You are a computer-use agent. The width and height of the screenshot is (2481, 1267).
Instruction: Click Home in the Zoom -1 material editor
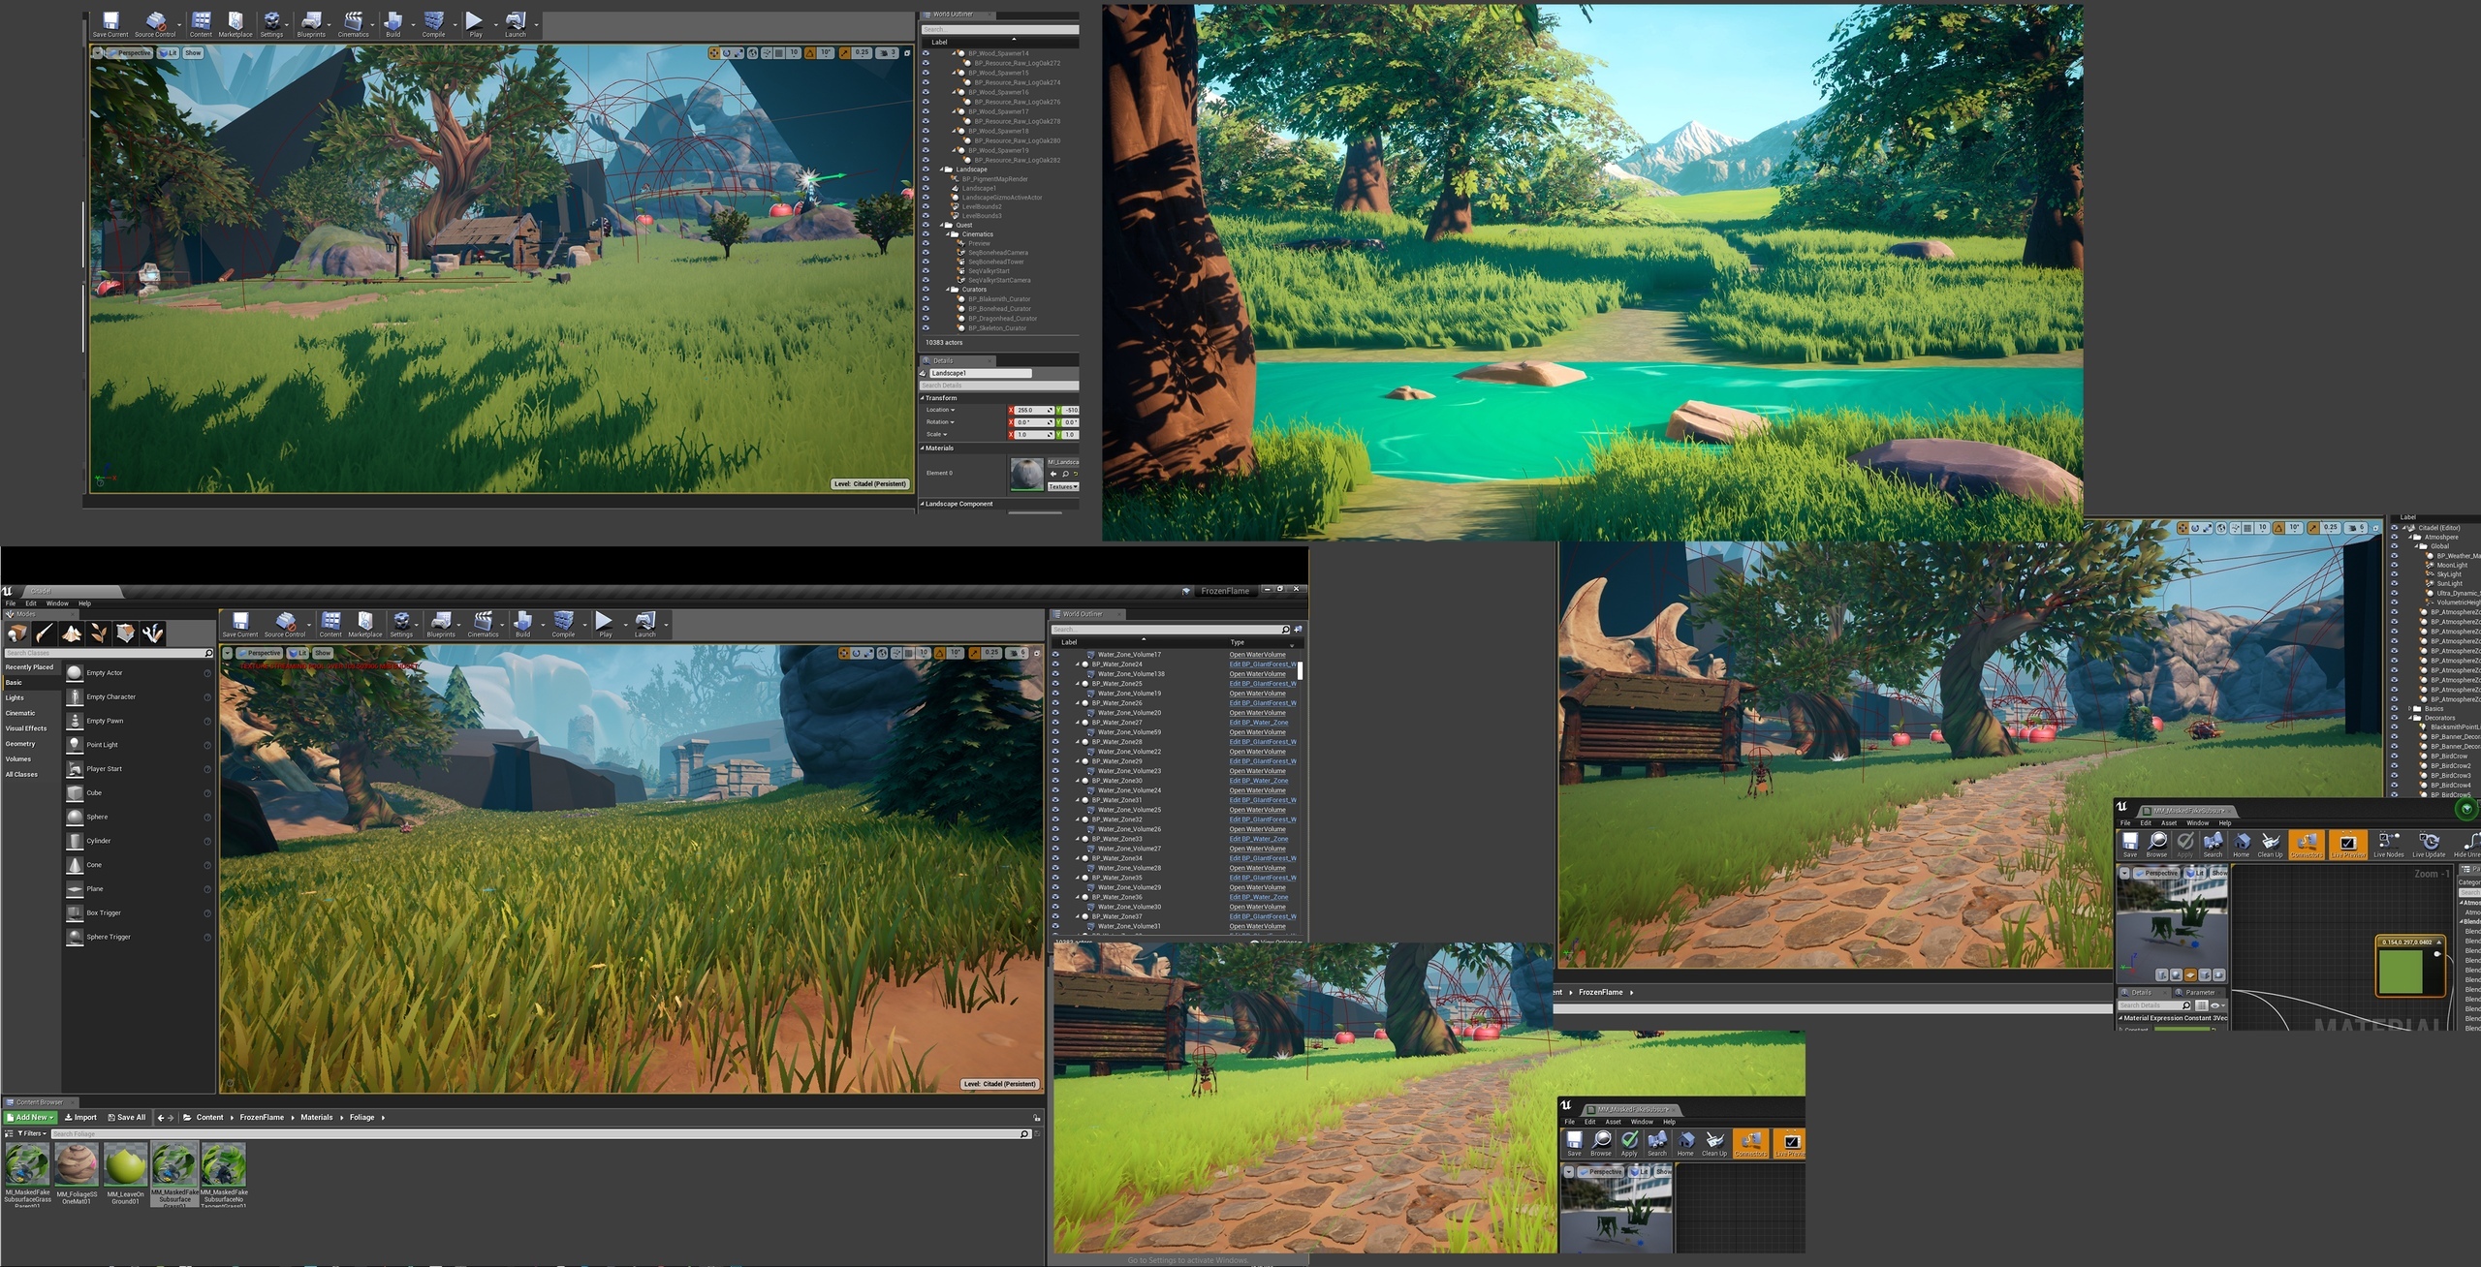(2242, 845)
